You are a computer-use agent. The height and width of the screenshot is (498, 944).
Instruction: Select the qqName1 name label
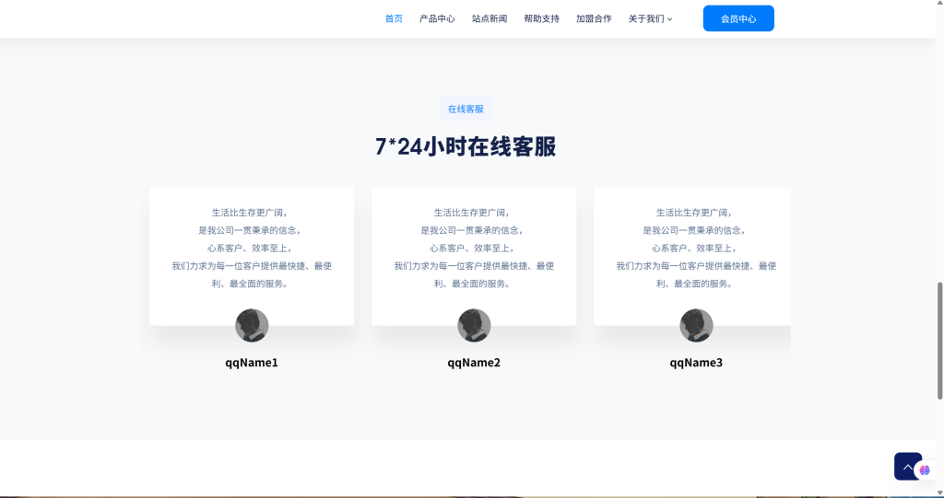tap(252, 362)
